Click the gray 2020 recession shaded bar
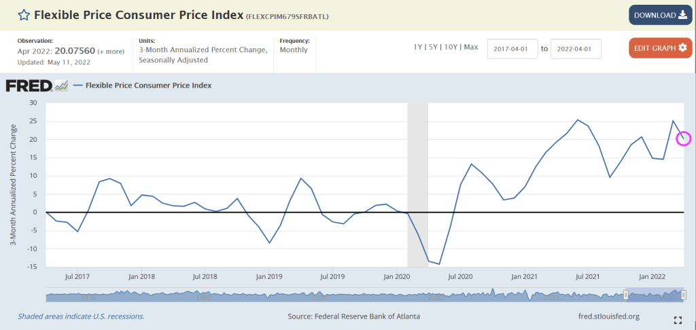696x330 pixels. (x=417, y=183)
